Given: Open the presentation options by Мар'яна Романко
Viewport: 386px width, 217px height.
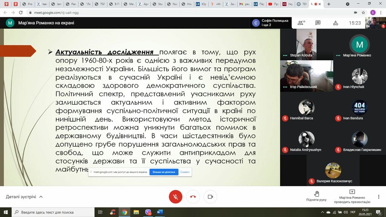Looking at the screenshot, I should tap(352, 196).
